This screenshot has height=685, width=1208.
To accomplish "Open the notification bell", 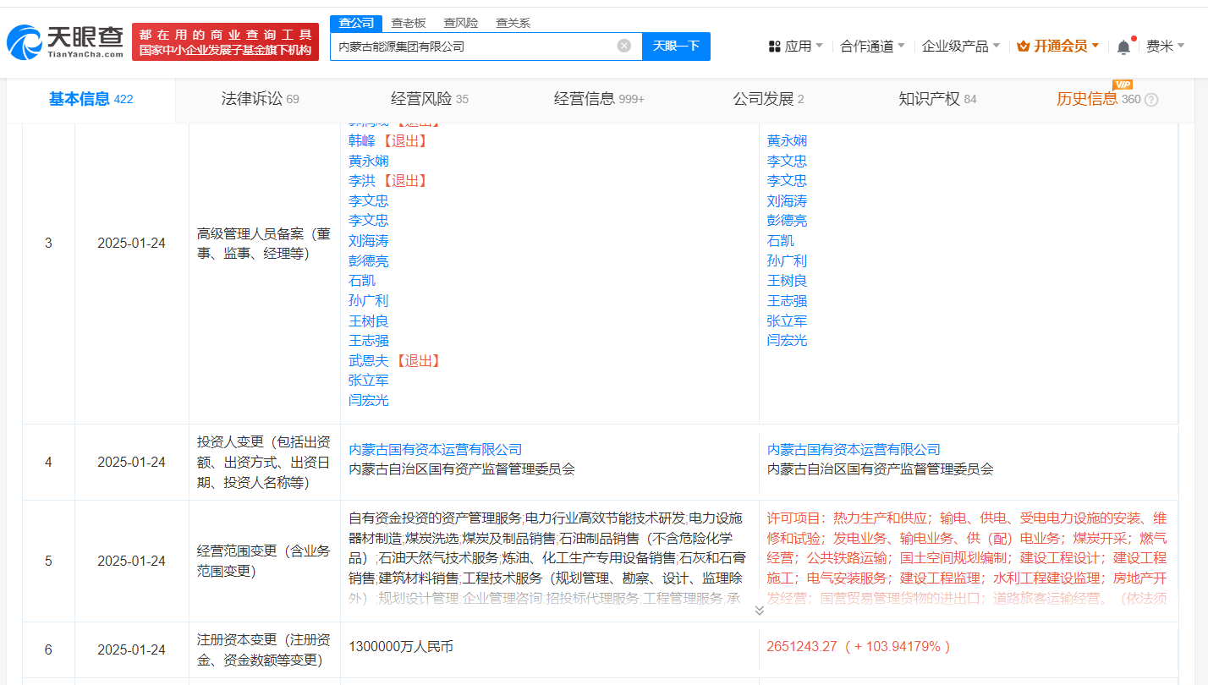I will coord(1123,47).
